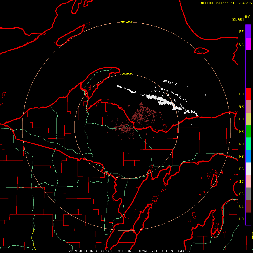Click the GC legend label

pos(241,194)
